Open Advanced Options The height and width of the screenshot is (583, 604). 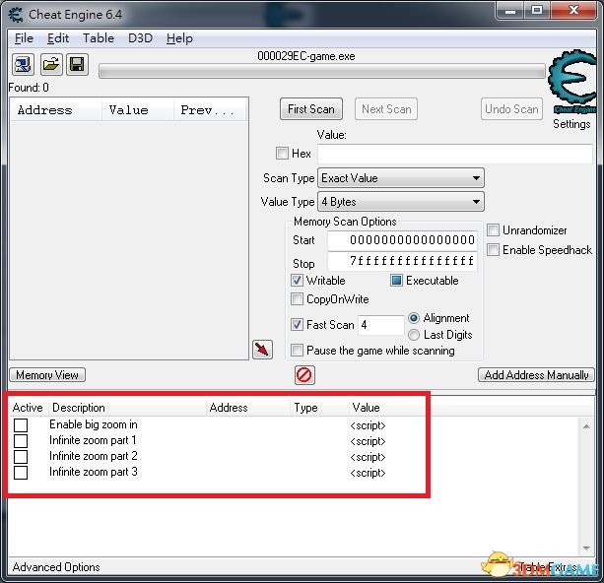56,567
